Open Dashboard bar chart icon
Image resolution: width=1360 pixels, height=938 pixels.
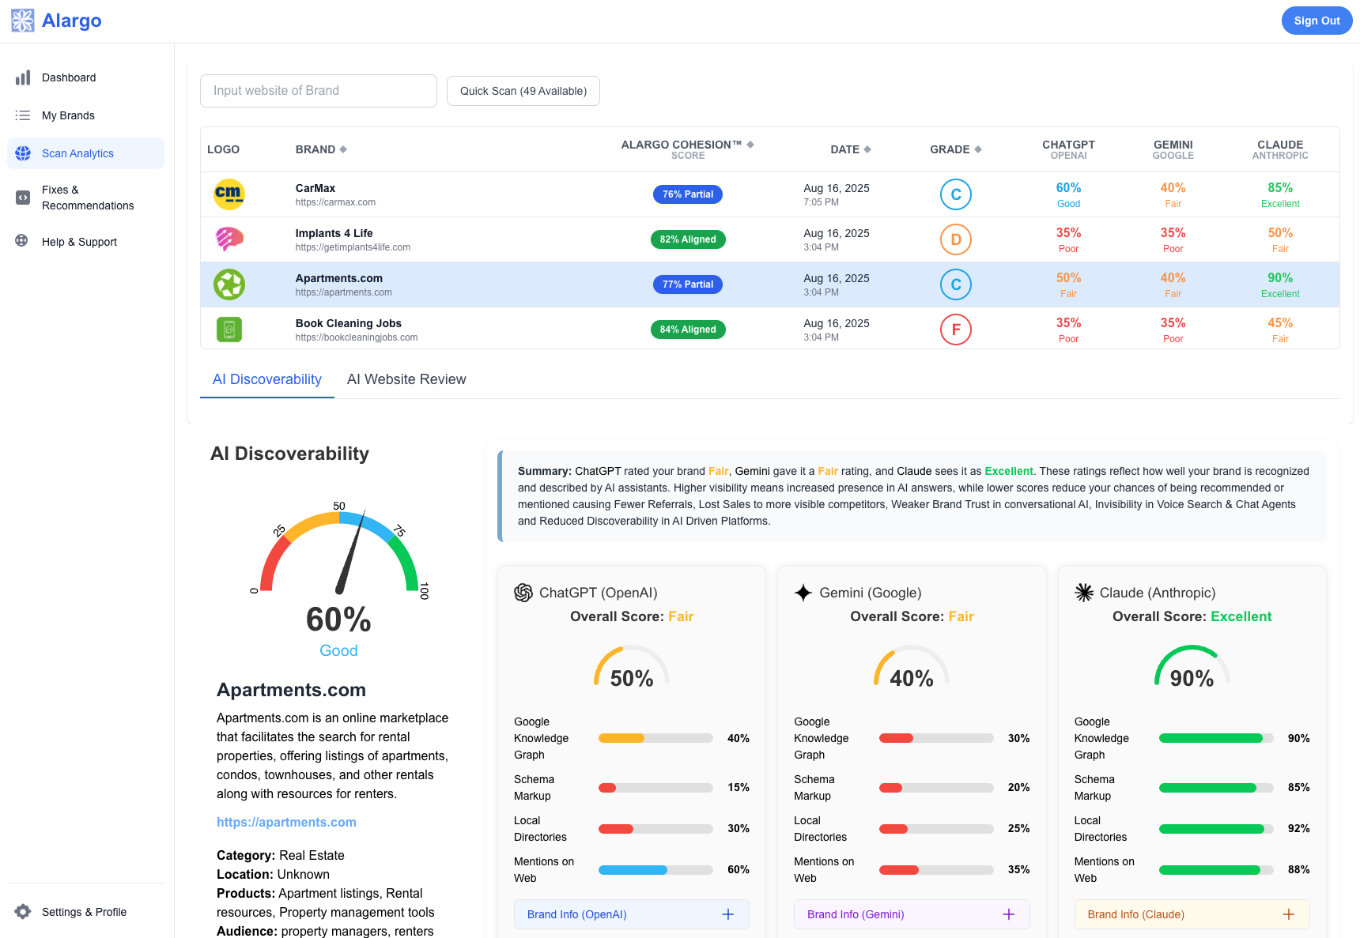23,77
